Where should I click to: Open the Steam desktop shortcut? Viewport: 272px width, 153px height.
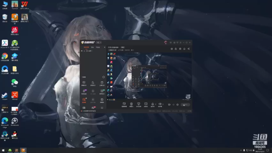coord(5,96)
